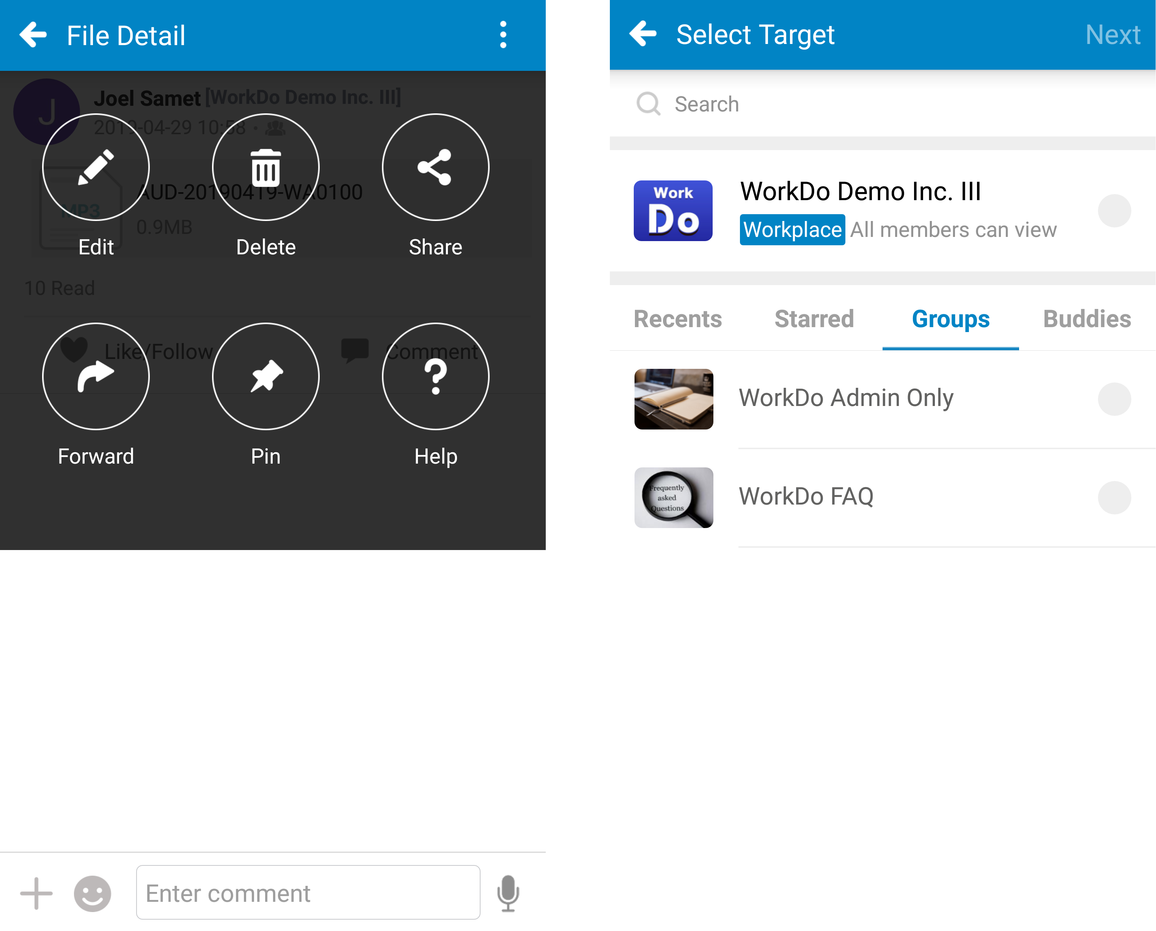Open Help with the question mark icon
Screen dimensions: 1156x931
[435, 376]
